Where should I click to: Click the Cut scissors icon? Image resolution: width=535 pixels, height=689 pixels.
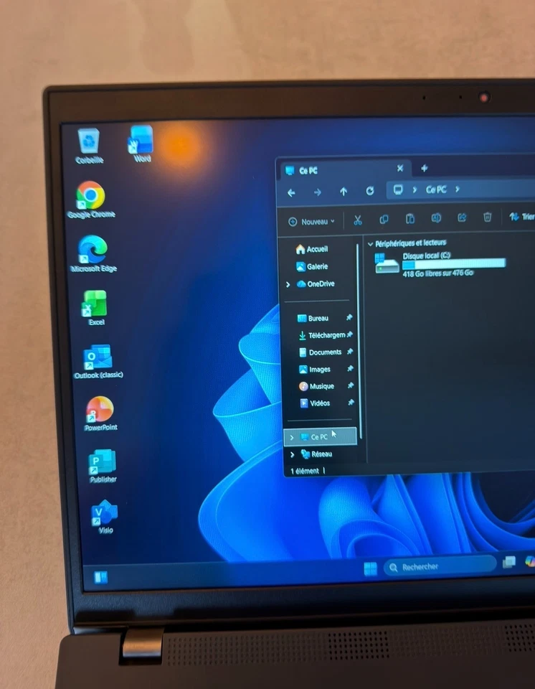(358, 220)
